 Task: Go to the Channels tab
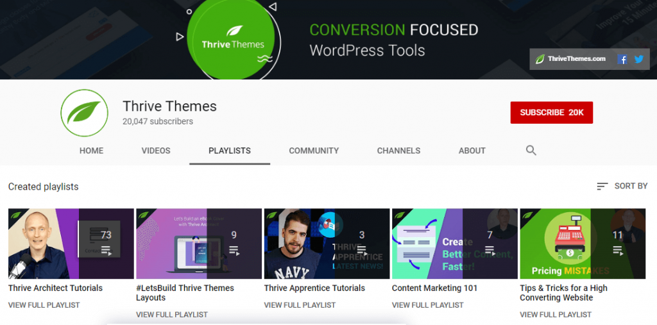click(398, 151)
